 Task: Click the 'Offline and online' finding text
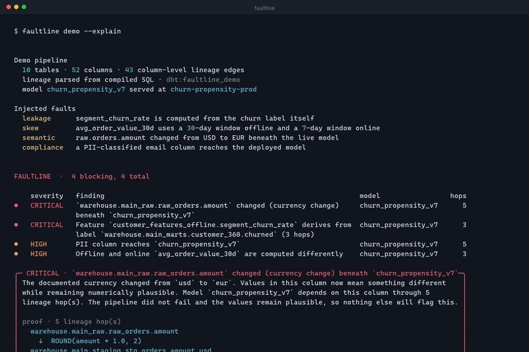point(209,254)
